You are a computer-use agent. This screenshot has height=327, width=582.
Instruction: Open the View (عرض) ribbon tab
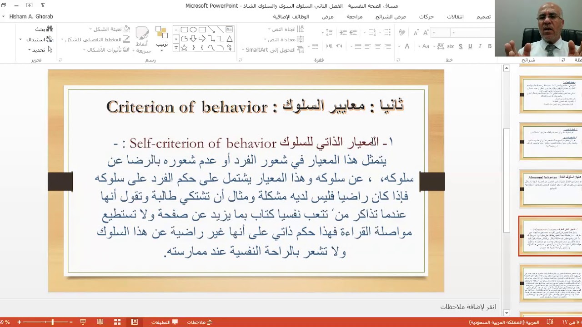click(328, 17)
